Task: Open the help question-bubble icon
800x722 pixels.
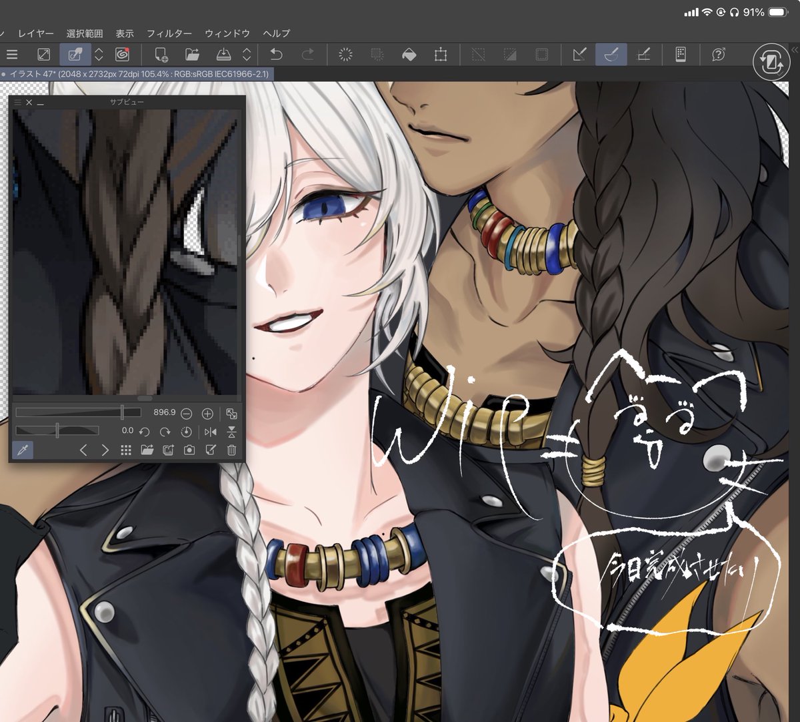Action: tap(718, 55)
